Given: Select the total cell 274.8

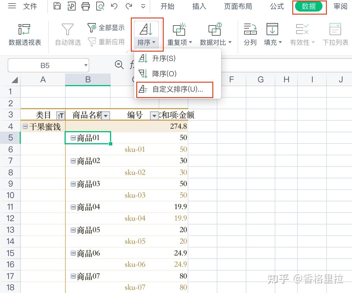Looking at the screenshot, I should 174,126.
